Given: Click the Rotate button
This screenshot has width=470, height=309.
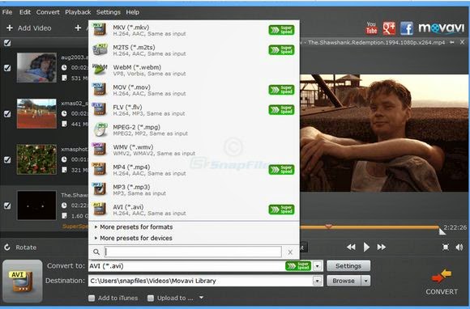Looking at the screenshot, I should coord(20,248).
